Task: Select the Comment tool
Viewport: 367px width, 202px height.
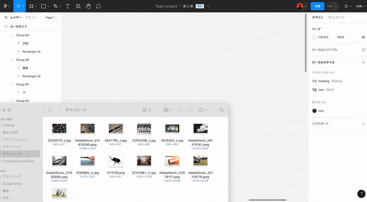Action: [x=98, y=6]
